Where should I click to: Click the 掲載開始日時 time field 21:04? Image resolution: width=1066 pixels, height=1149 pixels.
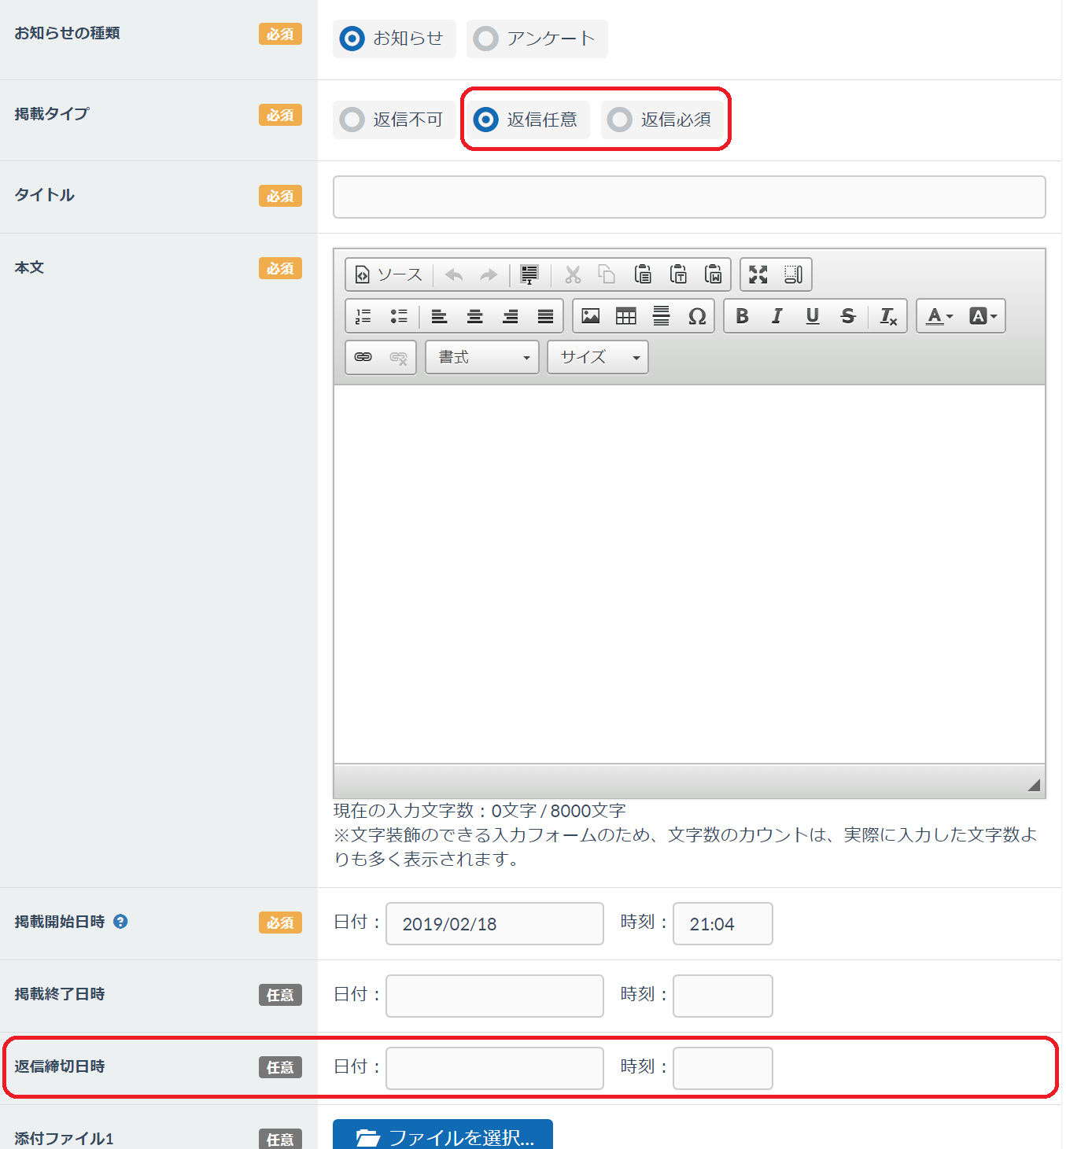(723, 923)
